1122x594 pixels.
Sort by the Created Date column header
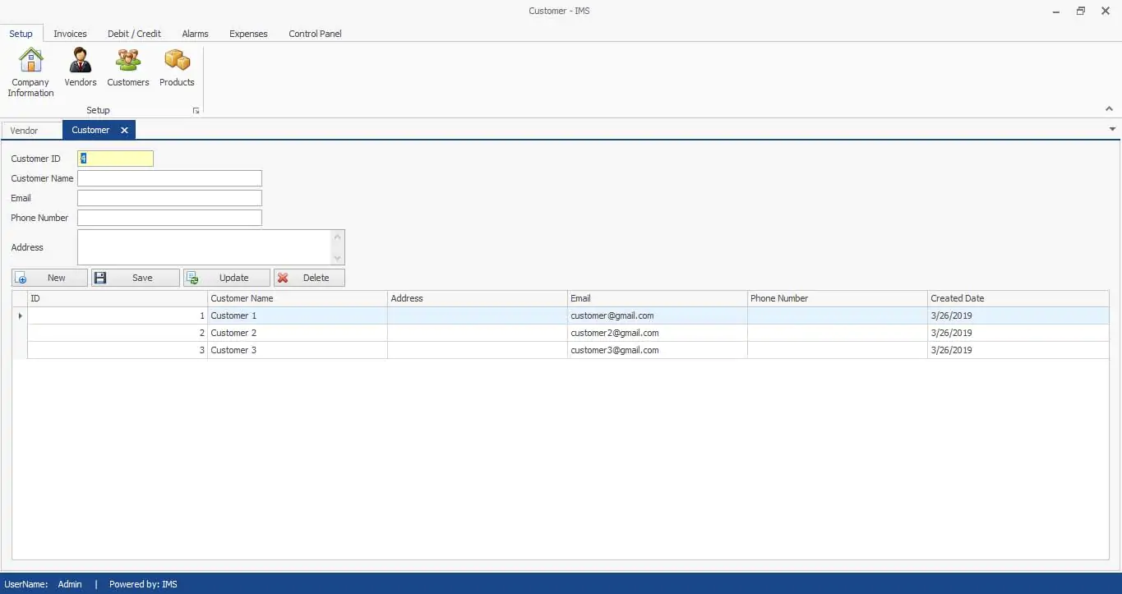(1017, 298)
